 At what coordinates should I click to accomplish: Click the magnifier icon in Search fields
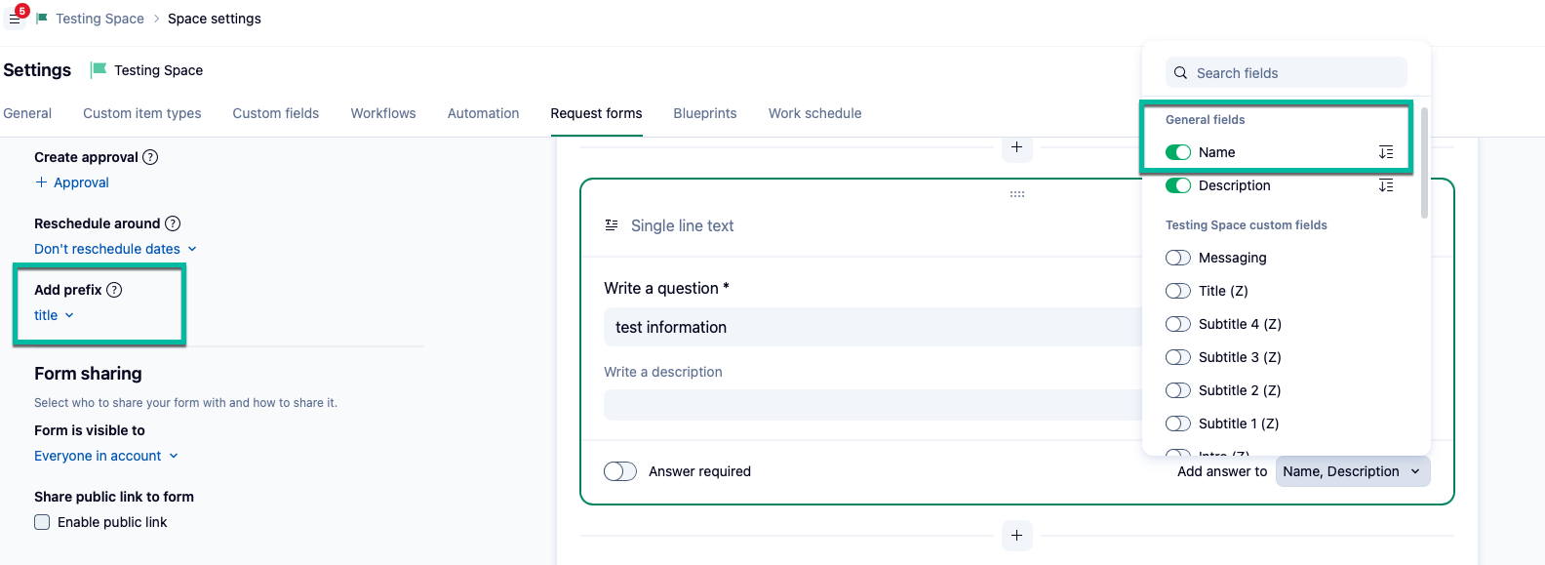click(1181, 73)
